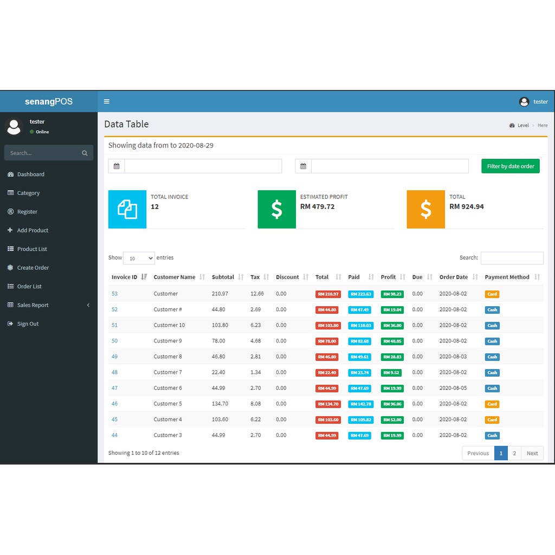Click the search magnifier icon in sidebar
Screen dimensions: 555x555
pos(85,153)
